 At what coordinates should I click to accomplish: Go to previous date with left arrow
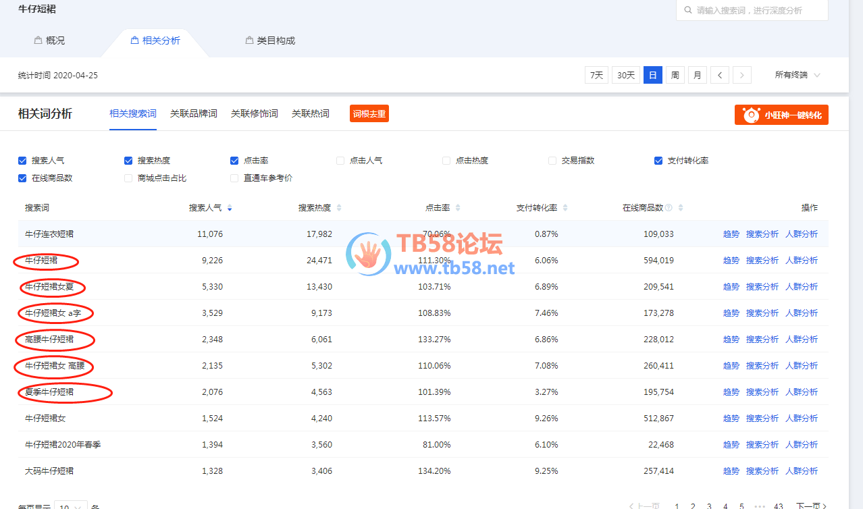pos(720,75)
